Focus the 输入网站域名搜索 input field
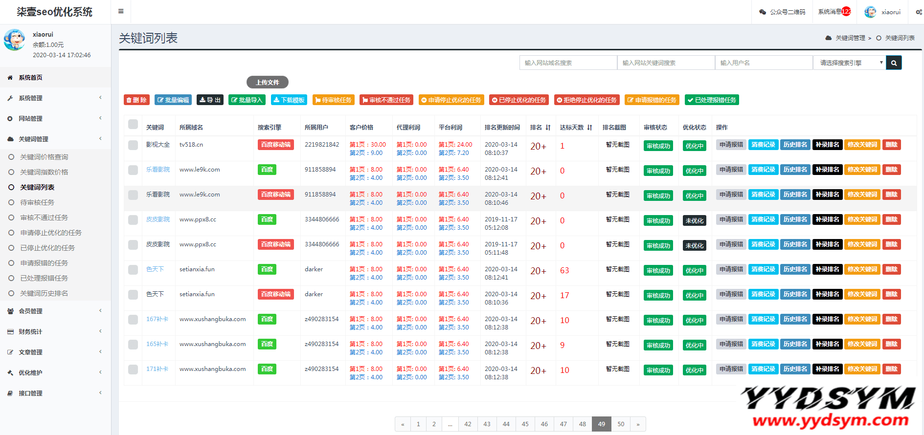The width and height of the screenshot is (924, 435). (x=568, y=63)
